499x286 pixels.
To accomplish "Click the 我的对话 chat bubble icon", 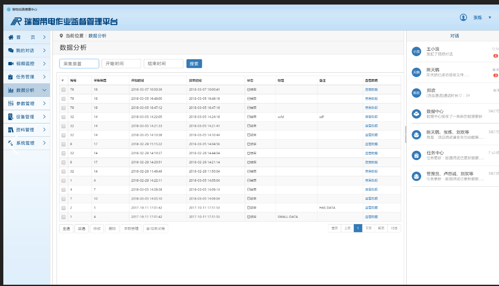I will point(11,50).
